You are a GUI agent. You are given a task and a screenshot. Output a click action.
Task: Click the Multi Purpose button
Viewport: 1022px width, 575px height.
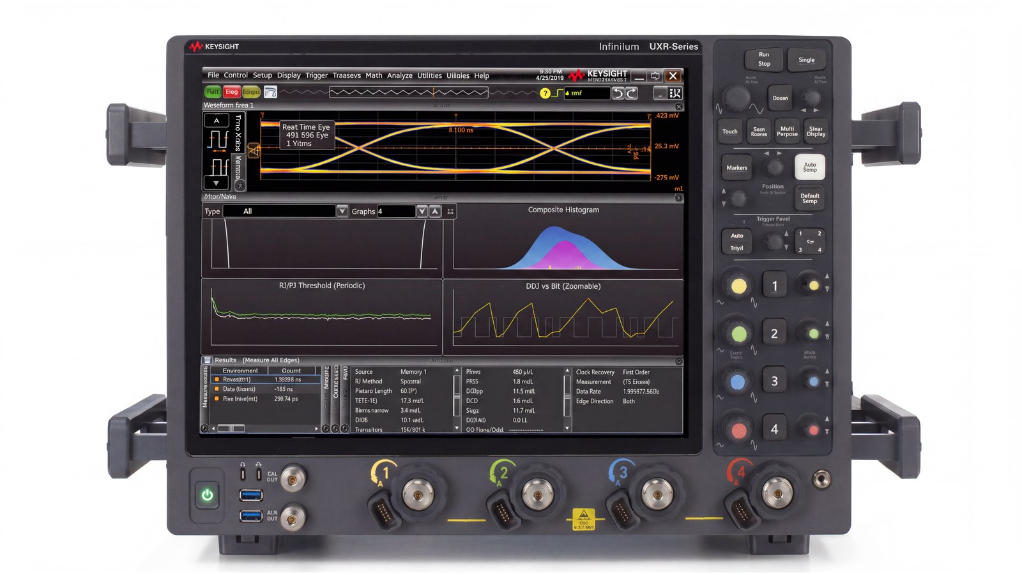pyautogui.click(x=787, y=131)
